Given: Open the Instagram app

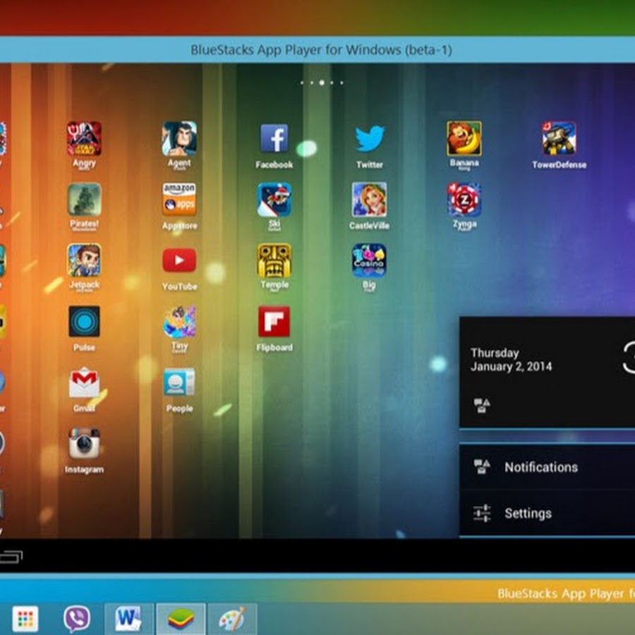Looking at the screenshot, I should (x=84, y=443).
